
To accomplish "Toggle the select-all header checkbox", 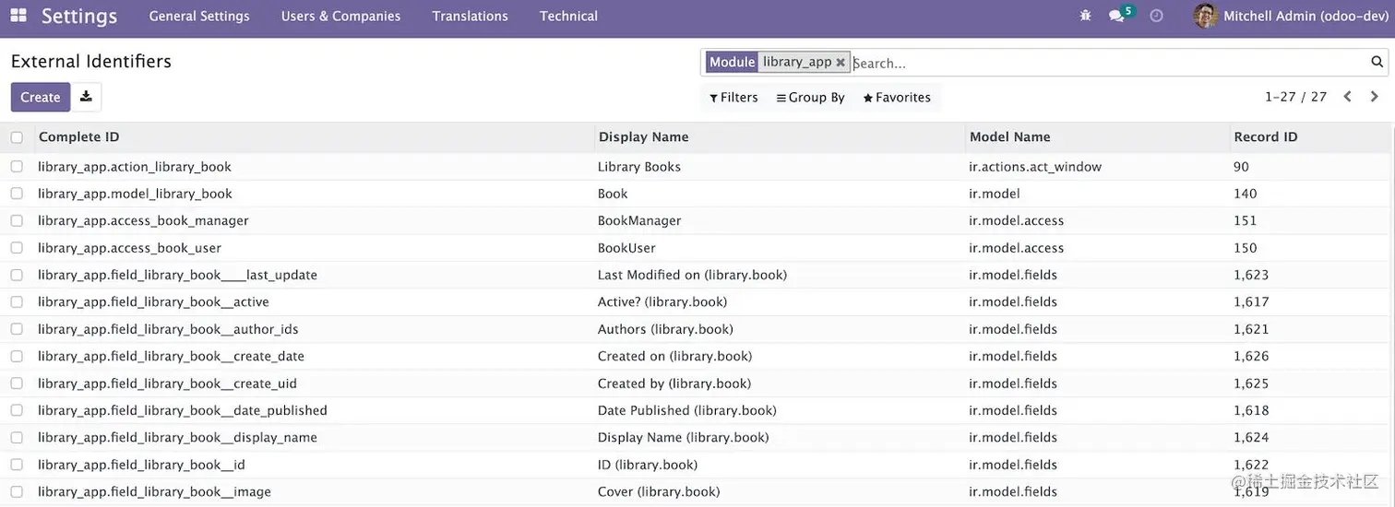I will 17,137.
